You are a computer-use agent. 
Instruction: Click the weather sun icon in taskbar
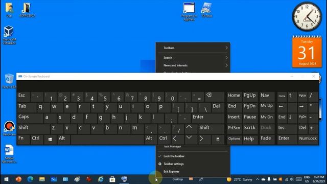229,179
